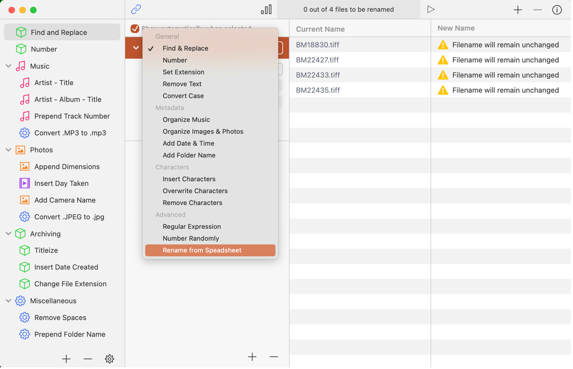Click the Remove Spaces gear icon
This screenshot has height=369, width=573.
tap(25, 318)
